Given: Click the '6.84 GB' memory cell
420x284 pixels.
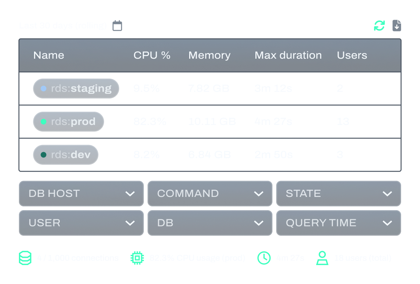Looking at the screenshot, I should click(x=210, y=155).
